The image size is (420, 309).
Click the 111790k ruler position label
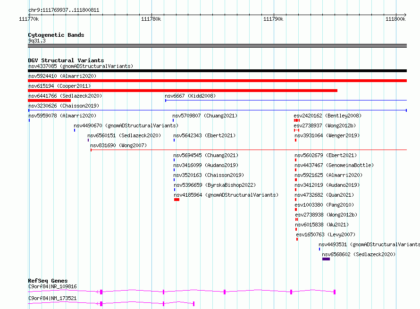coord(273,19)
